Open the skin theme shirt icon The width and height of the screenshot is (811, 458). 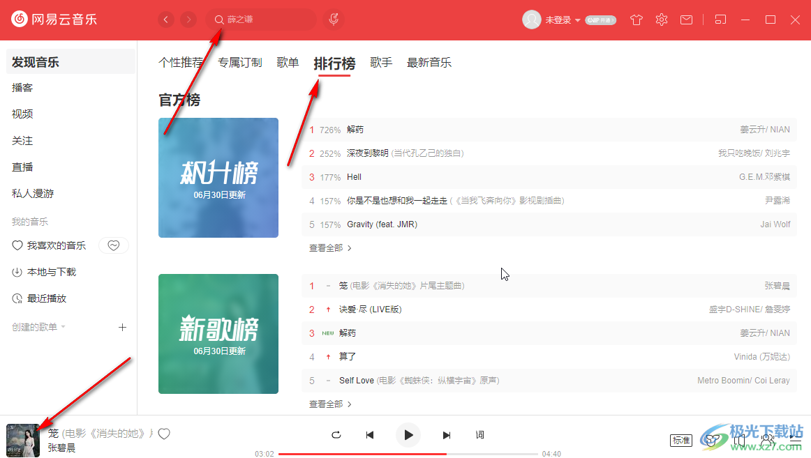[x=637, y=20]
